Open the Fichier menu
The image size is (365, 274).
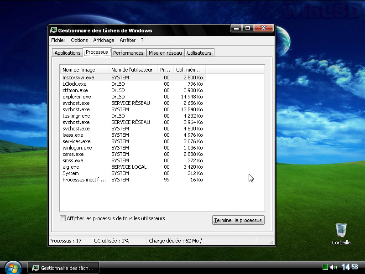point(58,40)
